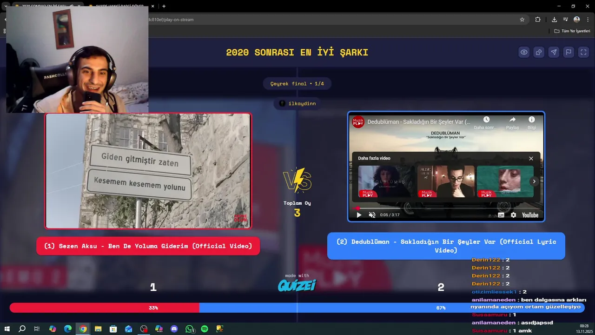595x335 pixels.
Task: Click the ilkaydinn user chip
Action: point(297,103)
